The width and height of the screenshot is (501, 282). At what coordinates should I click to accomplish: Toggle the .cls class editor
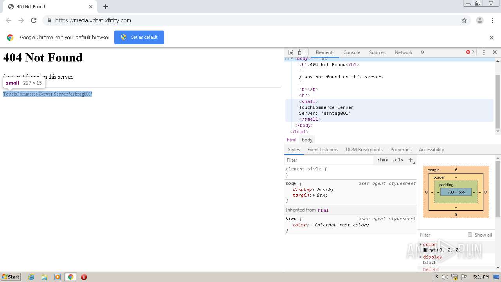[398, 160]
